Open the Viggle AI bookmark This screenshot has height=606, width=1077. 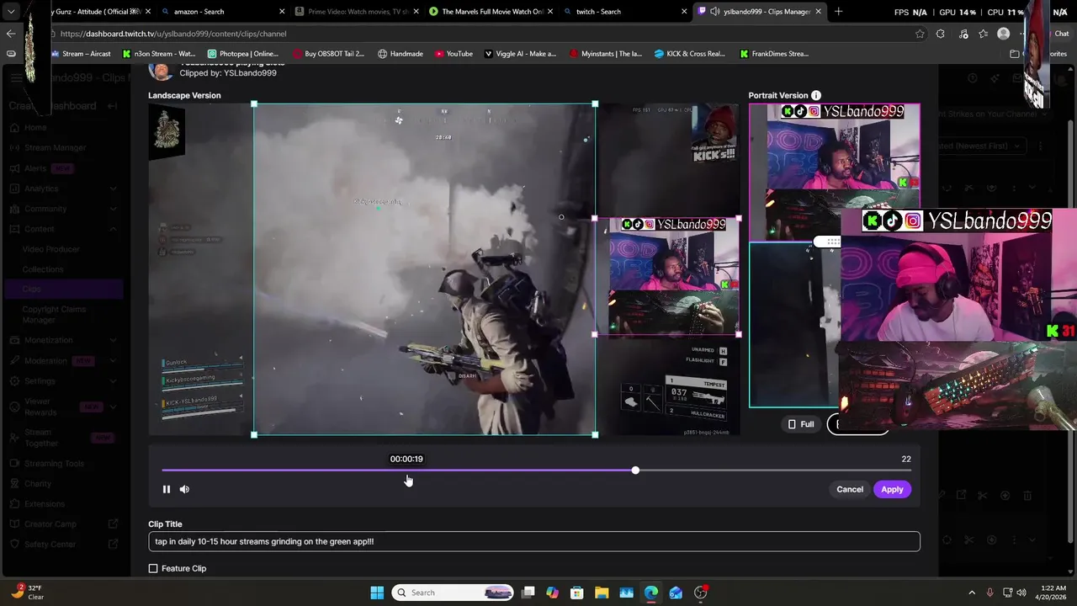point(520,54)
